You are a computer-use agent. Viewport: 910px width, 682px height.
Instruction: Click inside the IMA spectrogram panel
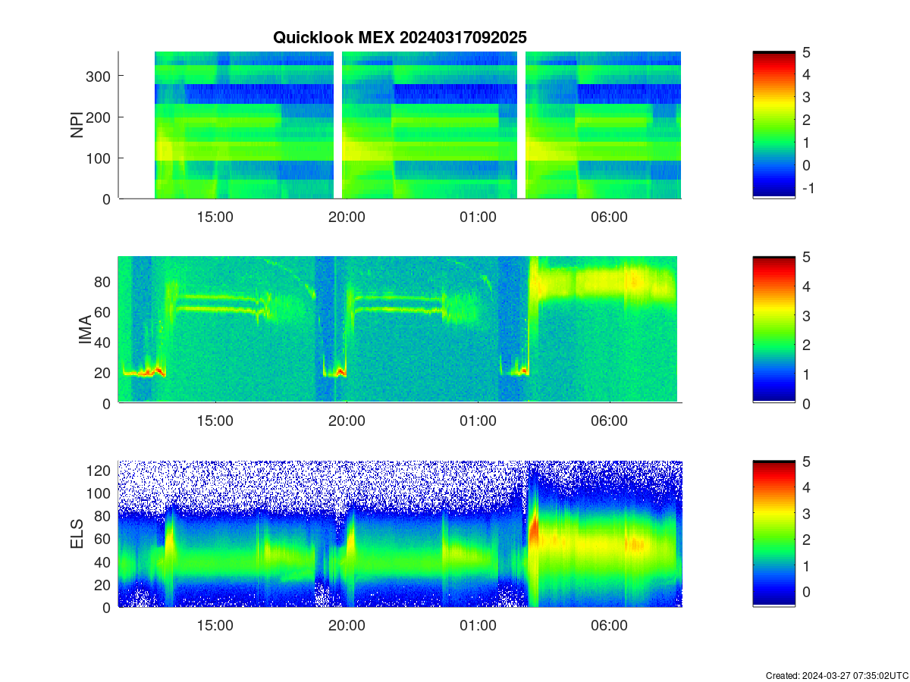[x=400, y=330]
